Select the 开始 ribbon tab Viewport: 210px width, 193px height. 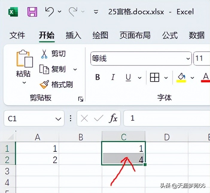(47, 35)
